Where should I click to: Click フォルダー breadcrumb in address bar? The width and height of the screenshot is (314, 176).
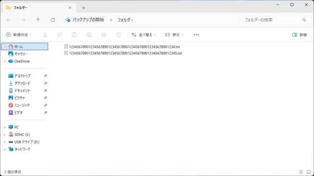point(125,20)
